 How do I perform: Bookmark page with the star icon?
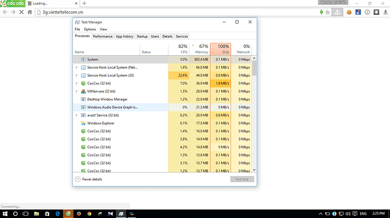[328, 12]
